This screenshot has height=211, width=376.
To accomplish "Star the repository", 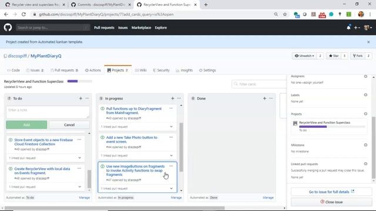I will coord(334,56).
